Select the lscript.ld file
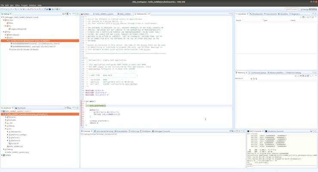 tap(15, 144)
